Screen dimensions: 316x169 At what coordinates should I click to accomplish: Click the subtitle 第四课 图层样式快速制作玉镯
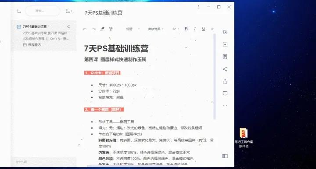(115, 60)
